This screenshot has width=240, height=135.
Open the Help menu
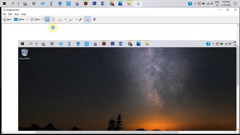[24, 14]
